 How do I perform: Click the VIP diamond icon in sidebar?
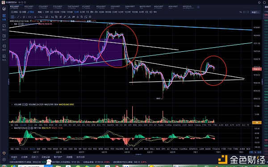(x=4, y=153)
